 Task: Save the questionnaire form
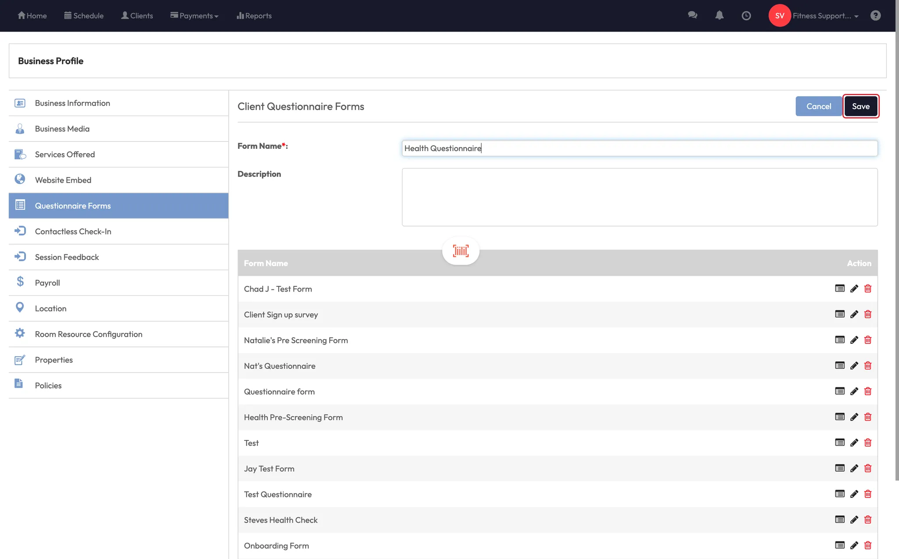tap(860, 106)
